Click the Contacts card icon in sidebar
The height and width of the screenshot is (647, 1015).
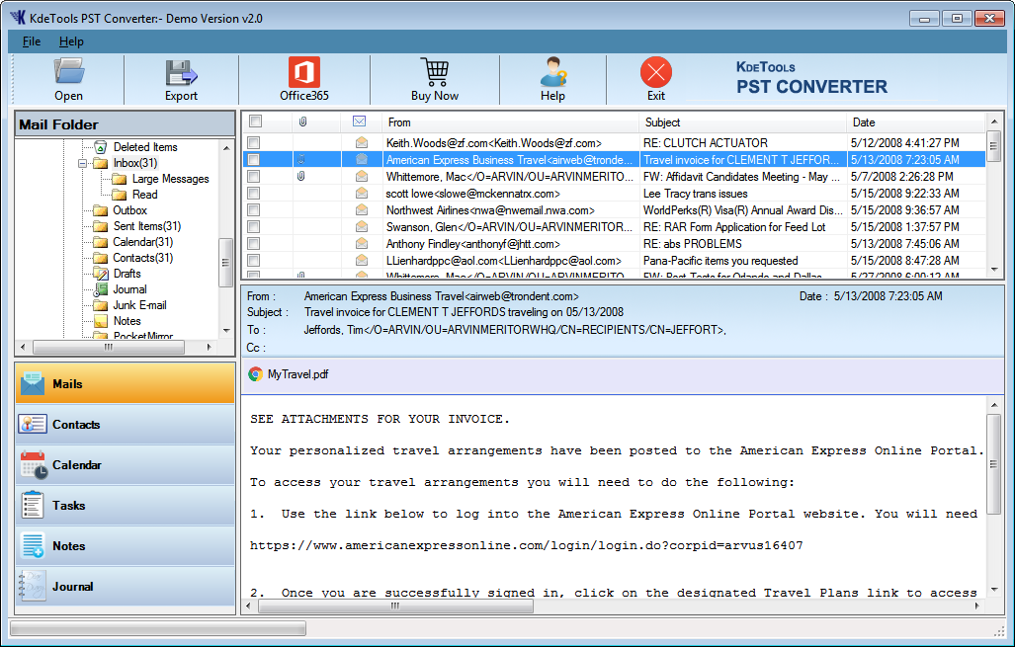[x=33, y=425]
